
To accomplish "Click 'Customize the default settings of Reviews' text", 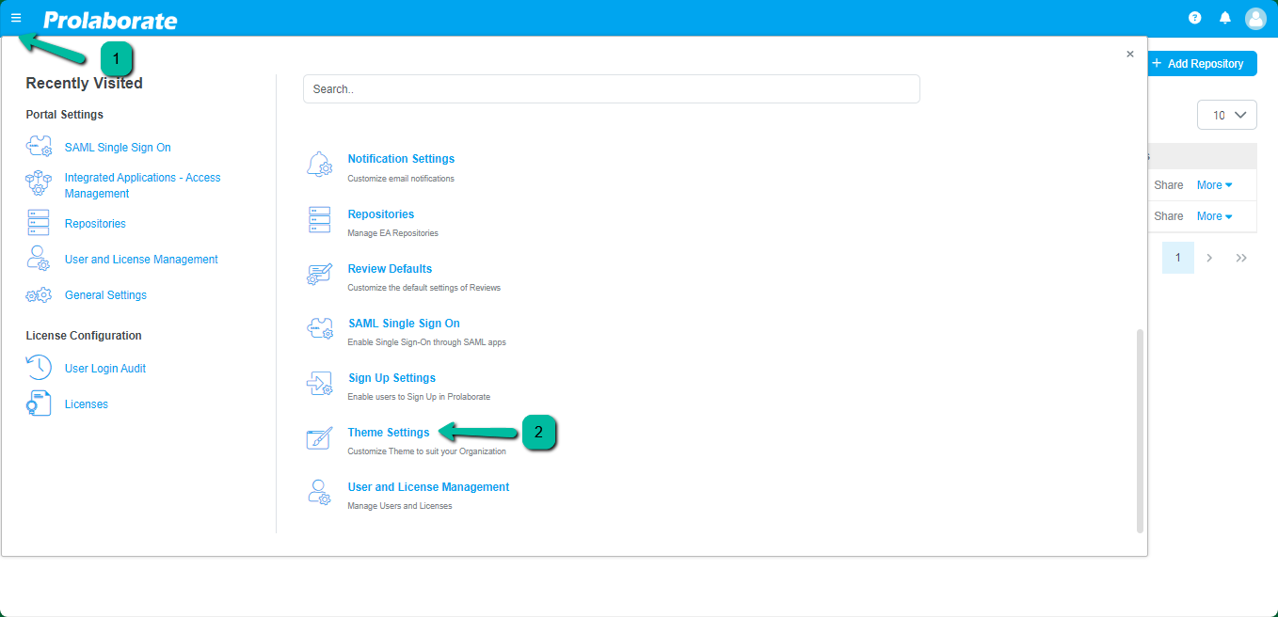I will click(424, 288).
